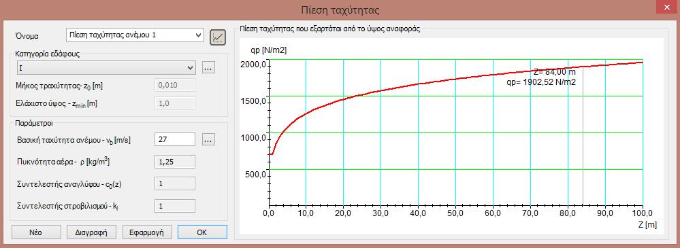Click the Παράμετροι group heading
The image size is (680, 248).
coord(34,123)
